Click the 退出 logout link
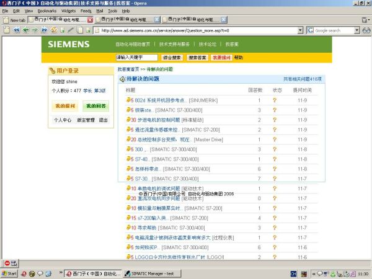This screenshot has width=372, height=279. click(x=103, y=120)
